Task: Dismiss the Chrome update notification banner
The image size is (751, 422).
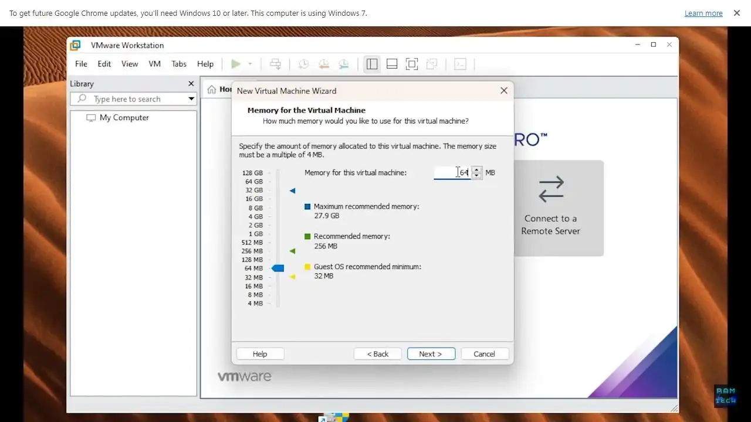Action: click(737, 13)
